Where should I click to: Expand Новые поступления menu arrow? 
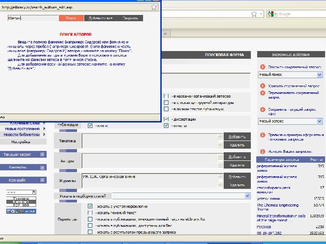(x=44, y=129)
